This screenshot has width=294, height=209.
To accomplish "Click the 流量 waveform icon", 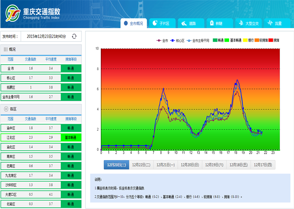I will coord(270,23).
